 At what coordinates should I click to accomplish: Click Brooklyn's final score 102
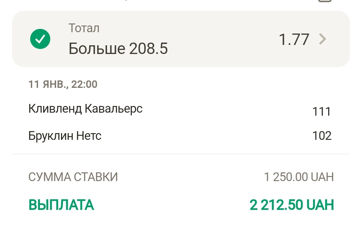(x=321, y=136)
